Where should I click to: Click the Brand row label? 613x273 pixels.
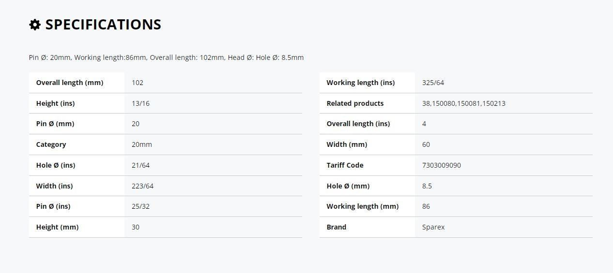point(337,227)
